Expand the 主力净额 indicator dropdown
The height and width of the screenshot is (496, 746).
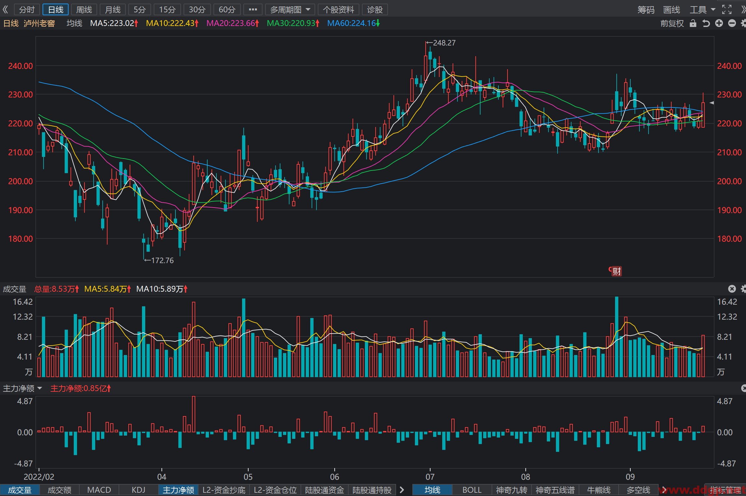(22, 388)
